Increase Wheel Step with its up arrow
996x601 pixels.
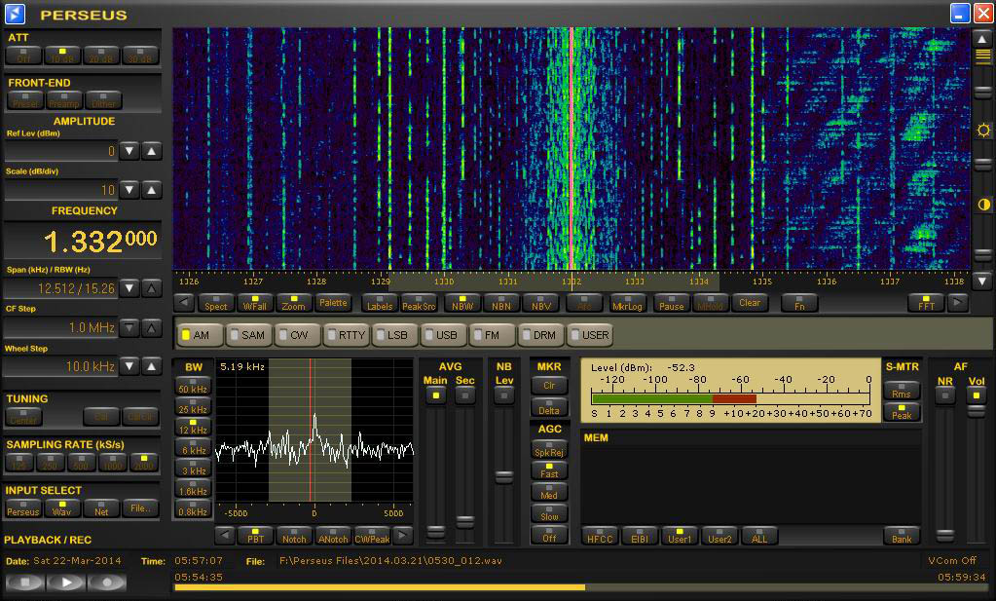coord(151,366)
